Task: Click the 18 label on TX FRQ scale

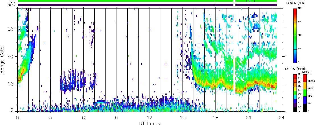Action: 299,73
